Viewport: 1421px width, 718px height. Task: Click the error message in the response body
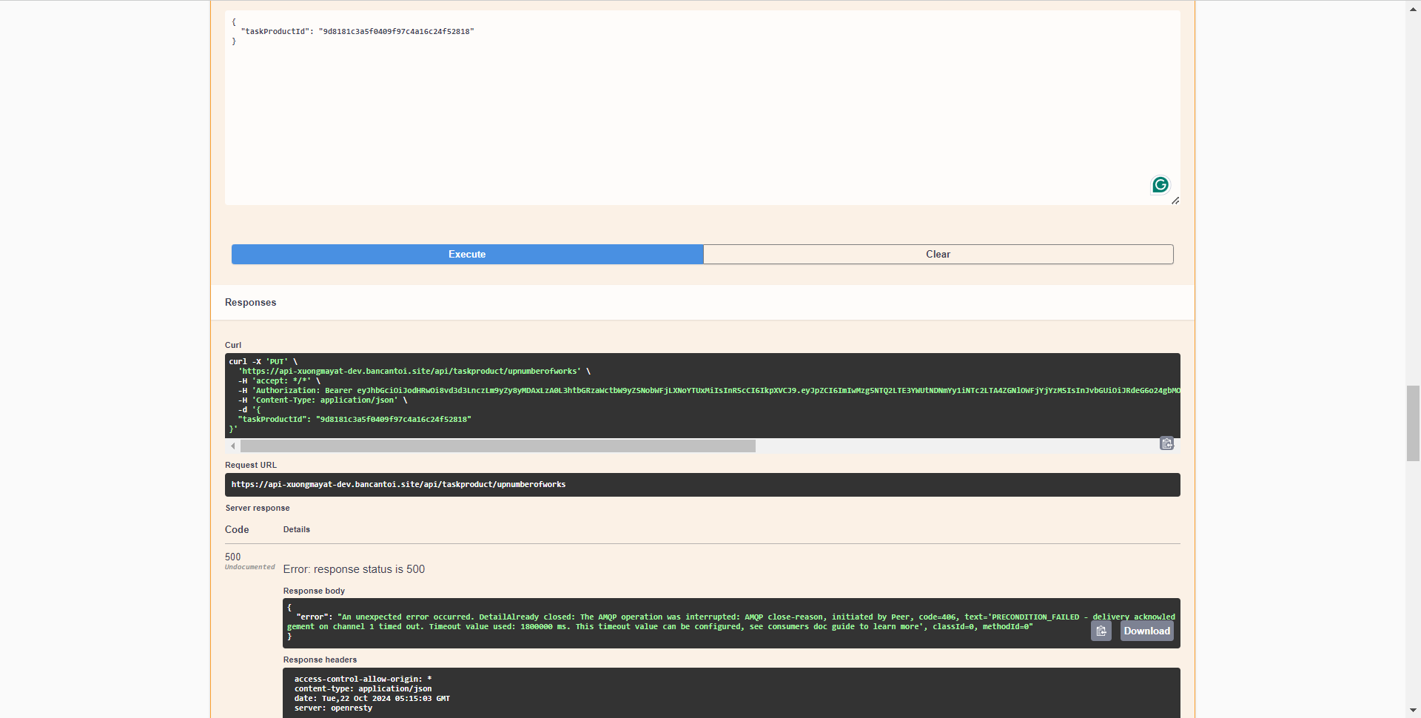click(666, 622)
